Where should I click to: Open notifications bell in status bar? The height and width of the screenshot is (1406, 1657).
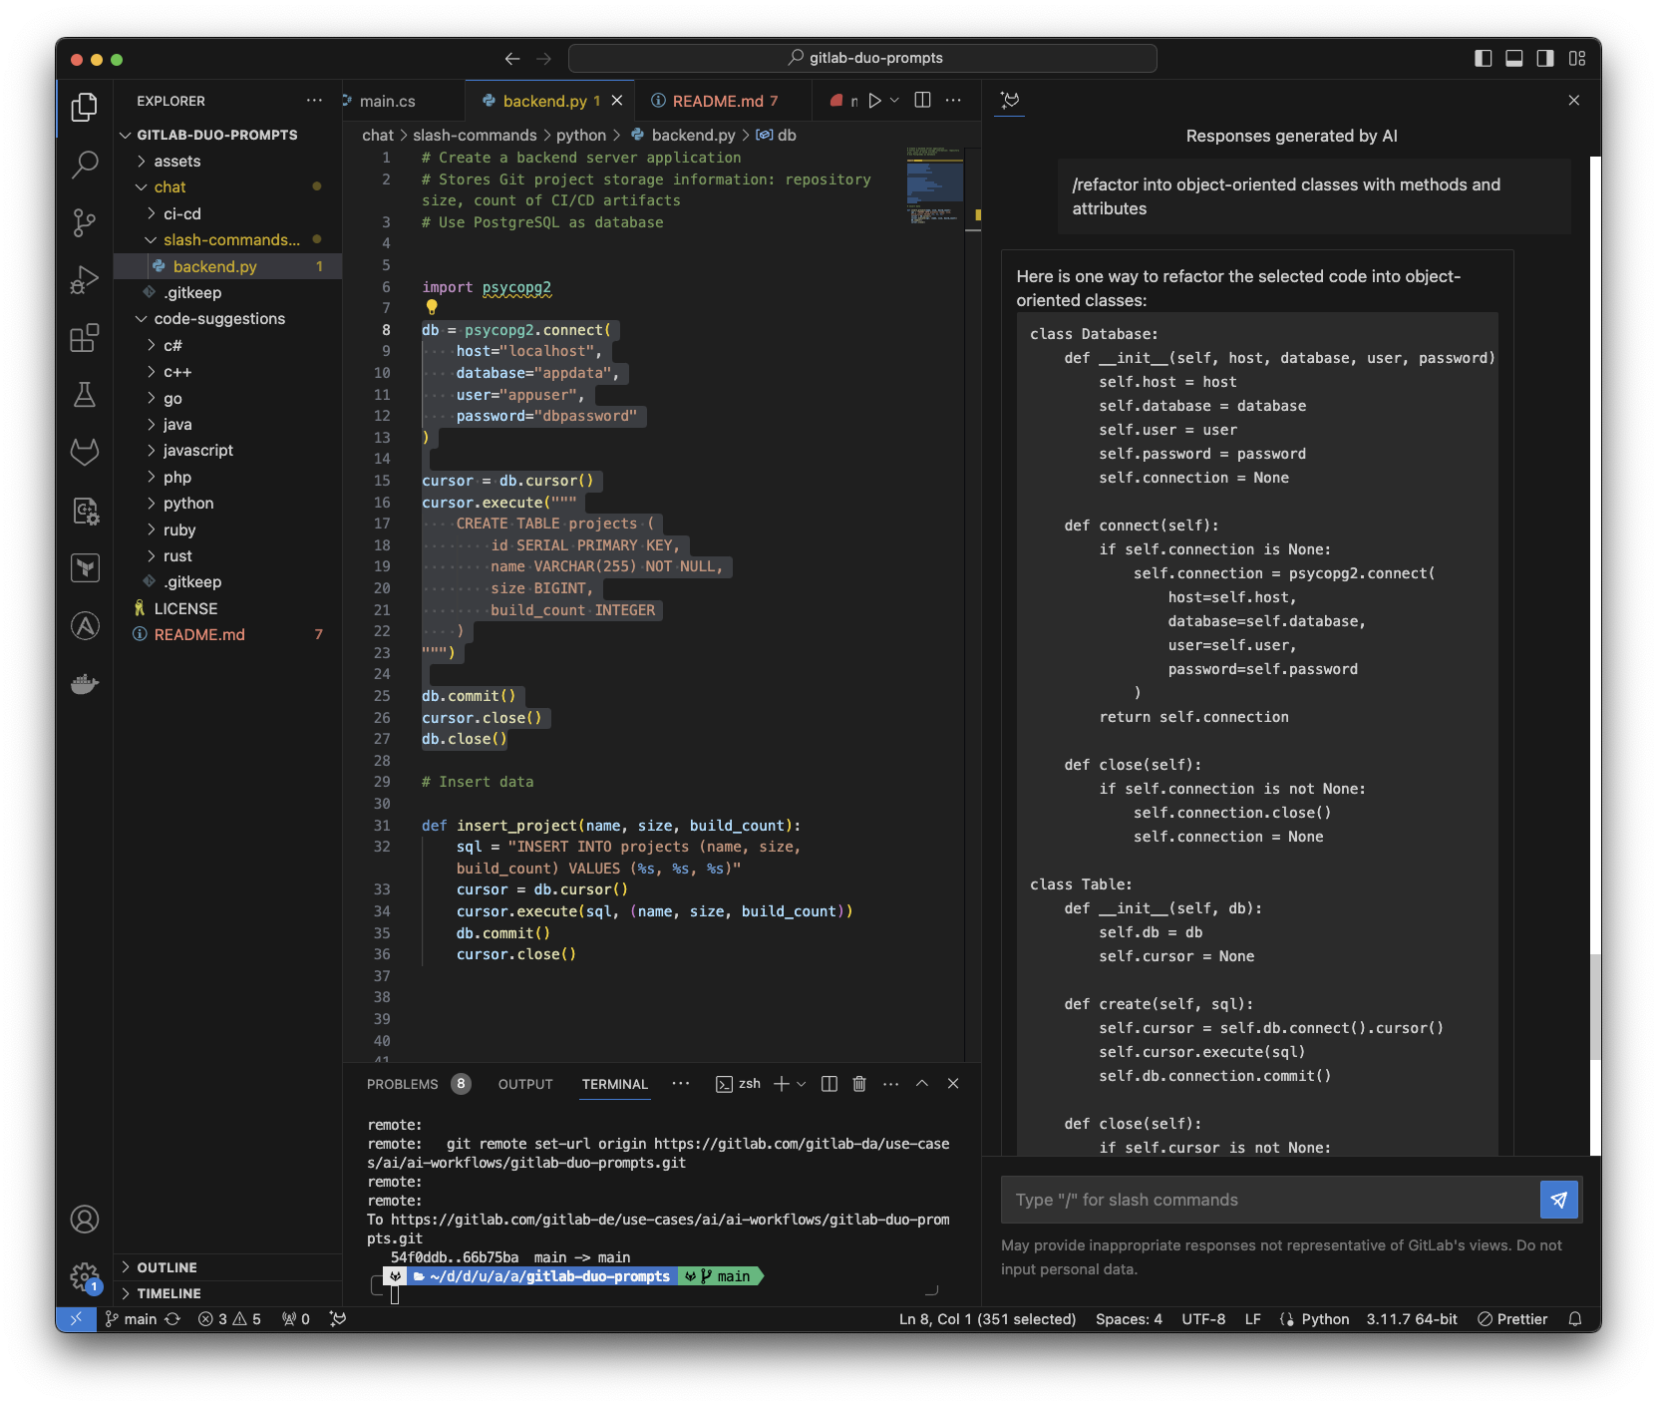[x=1575, y=1318]
